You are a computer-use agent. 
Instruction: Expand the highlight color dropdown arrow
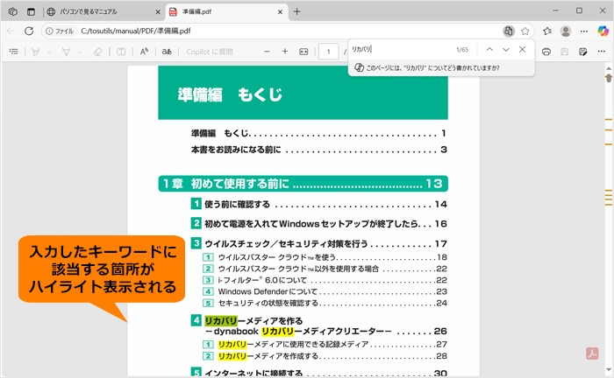(49, 52)
